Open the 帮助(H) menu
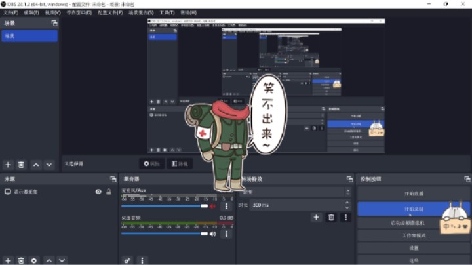This screenshot has height=265, width=472. [188, 12]
